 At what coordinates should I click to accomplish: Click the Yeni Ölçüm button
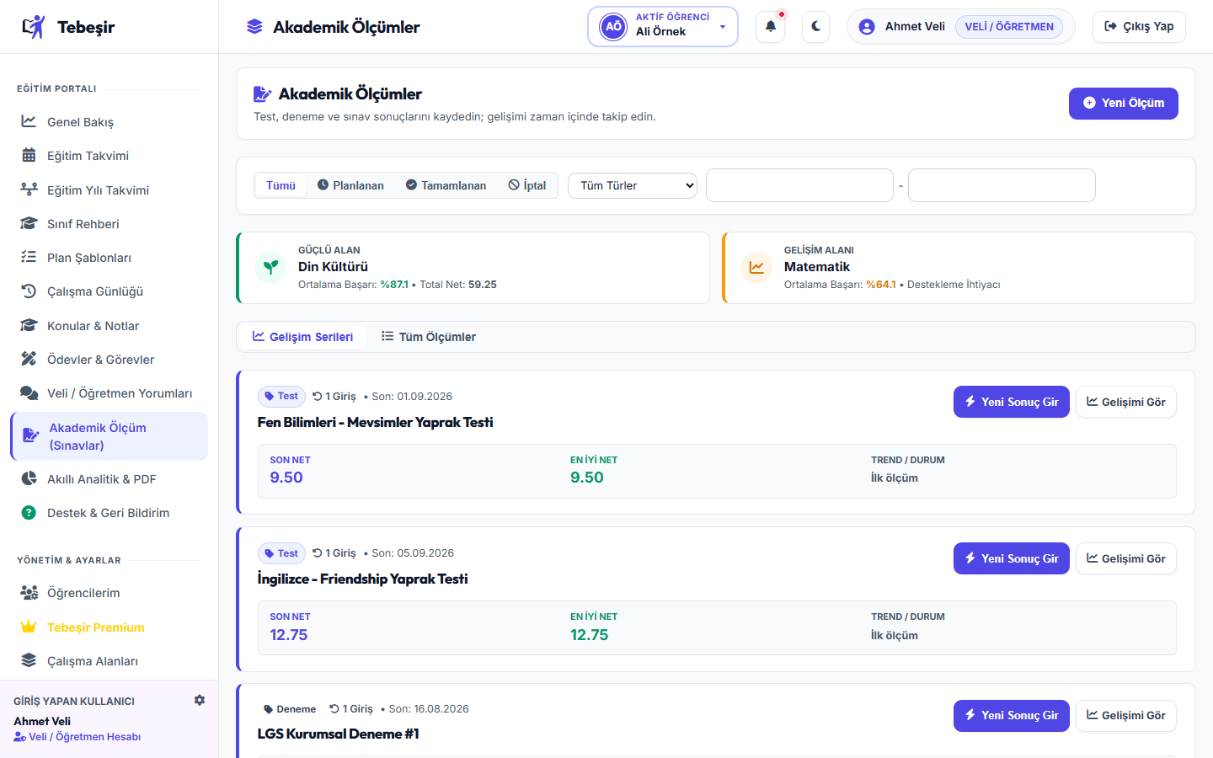[1124, 103]
